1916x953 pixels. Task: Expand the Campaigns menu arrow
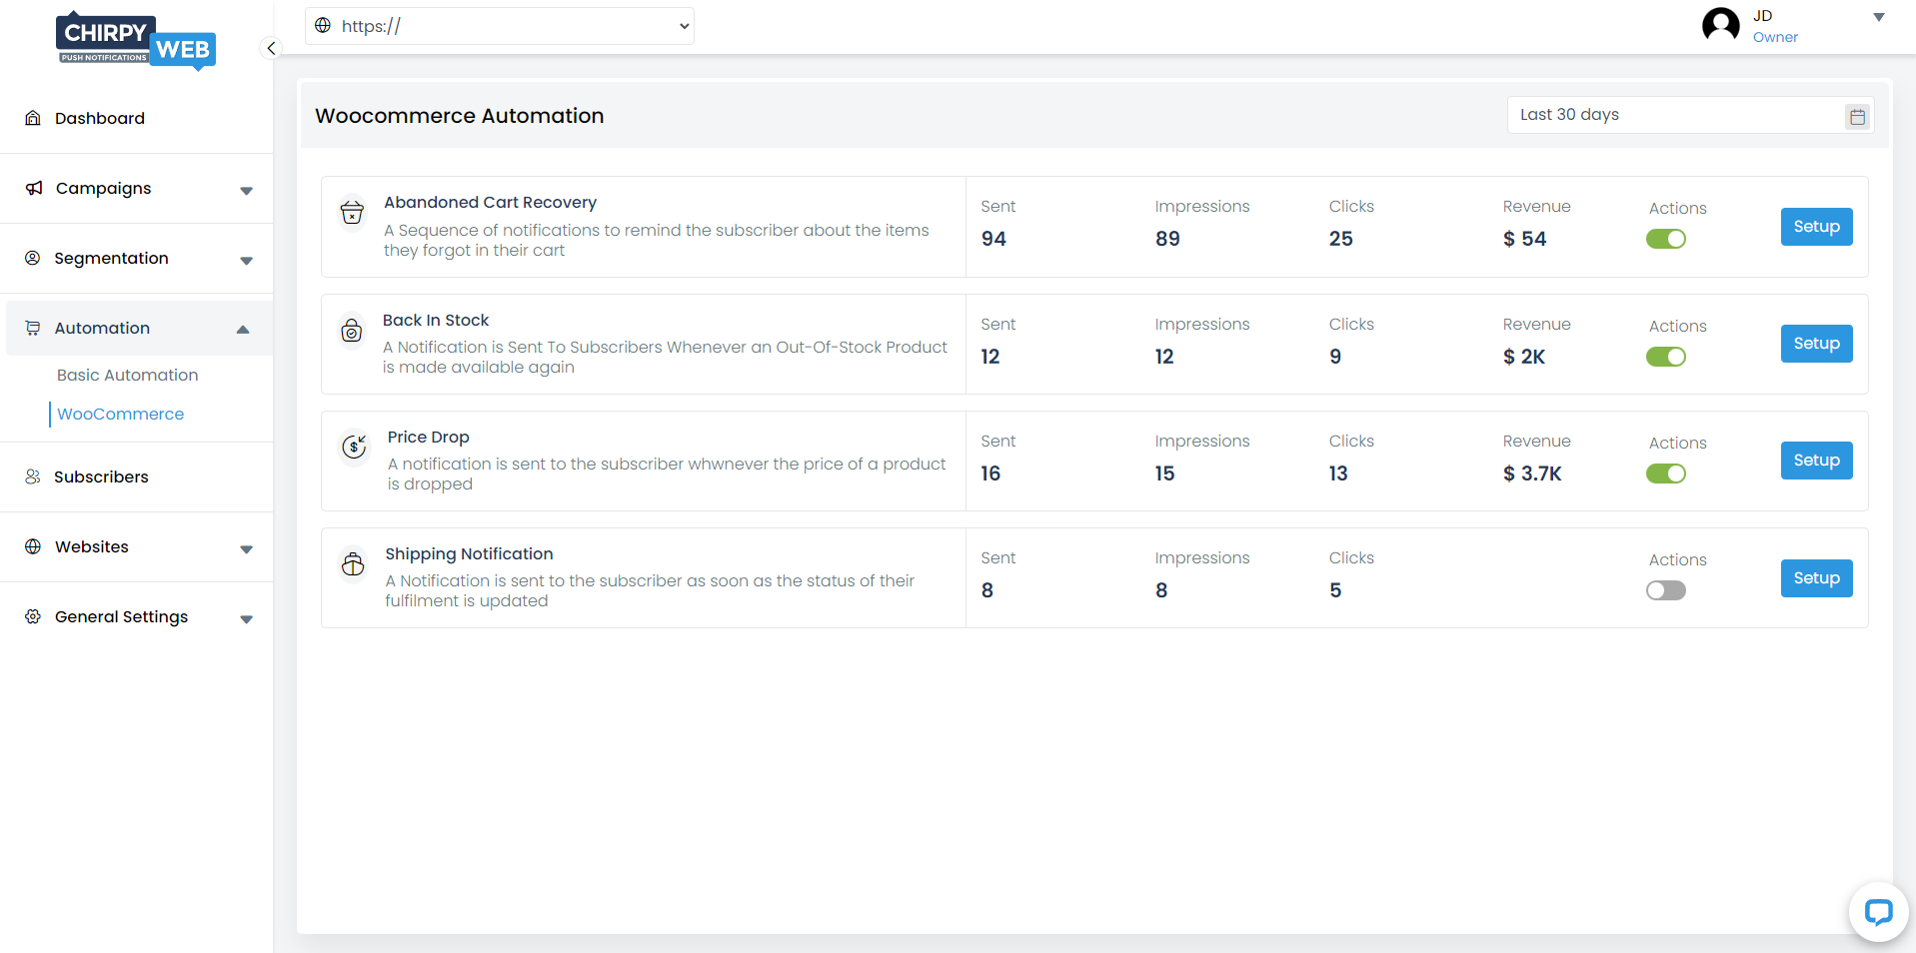point(246,191)
